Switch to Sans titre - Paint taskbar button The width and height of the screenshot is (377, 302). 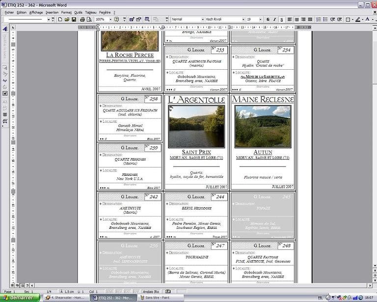161,298
